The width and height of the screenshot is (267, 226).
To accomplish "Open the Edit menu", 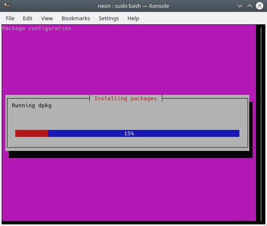I will [x=28, y=18].
